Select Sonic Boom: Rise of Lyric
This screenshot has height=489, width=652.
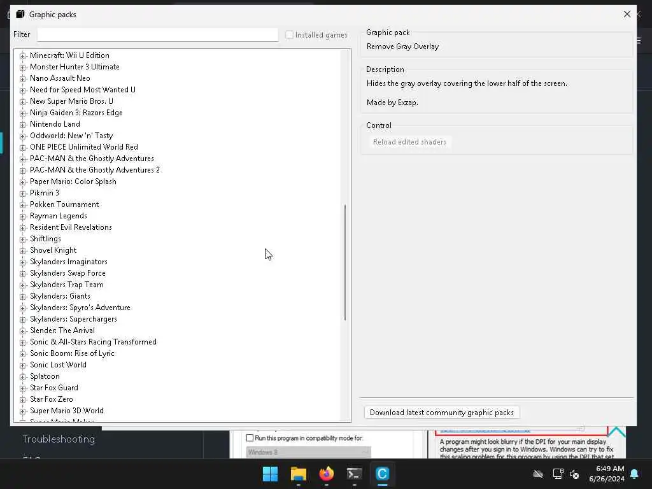click(x=72, y=353)
